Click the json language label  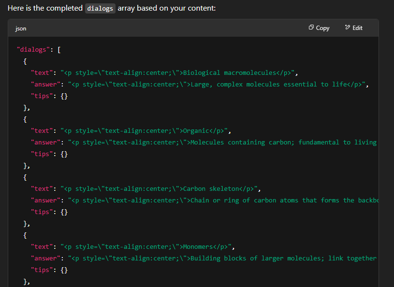click(21, 29)
